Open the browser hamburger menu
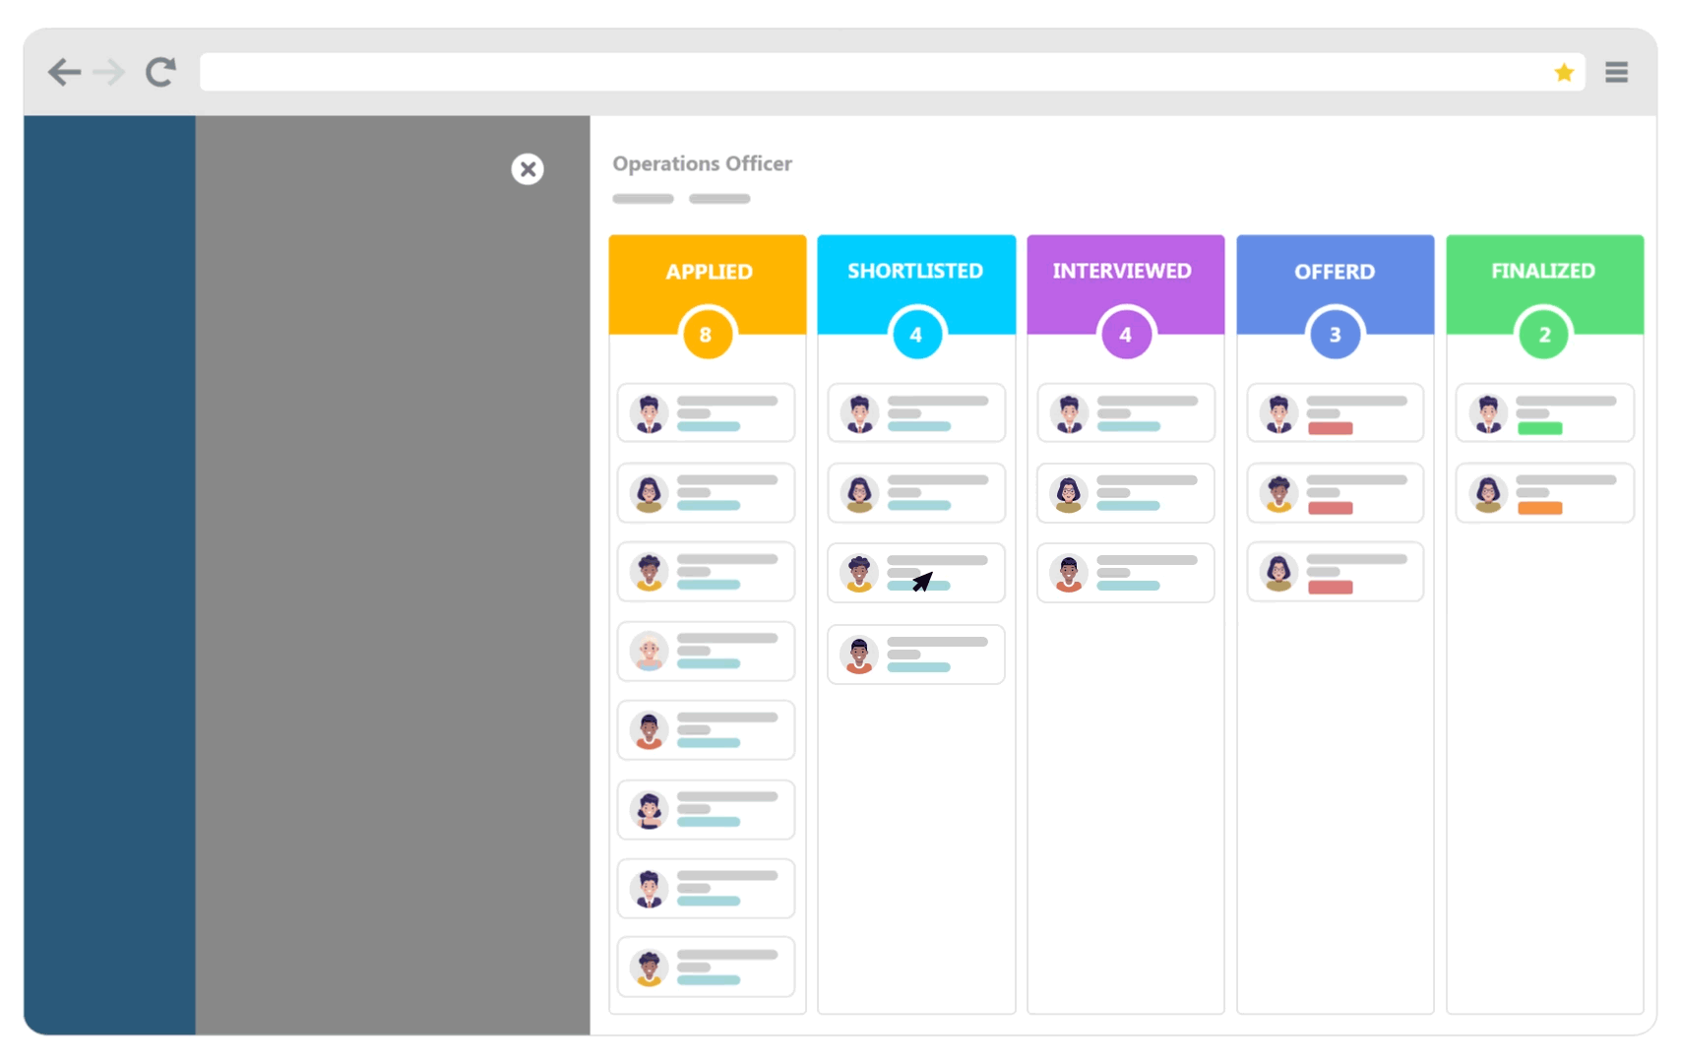Image resolution: width=1681 pixels, height=1063 pixels. 1616,72
